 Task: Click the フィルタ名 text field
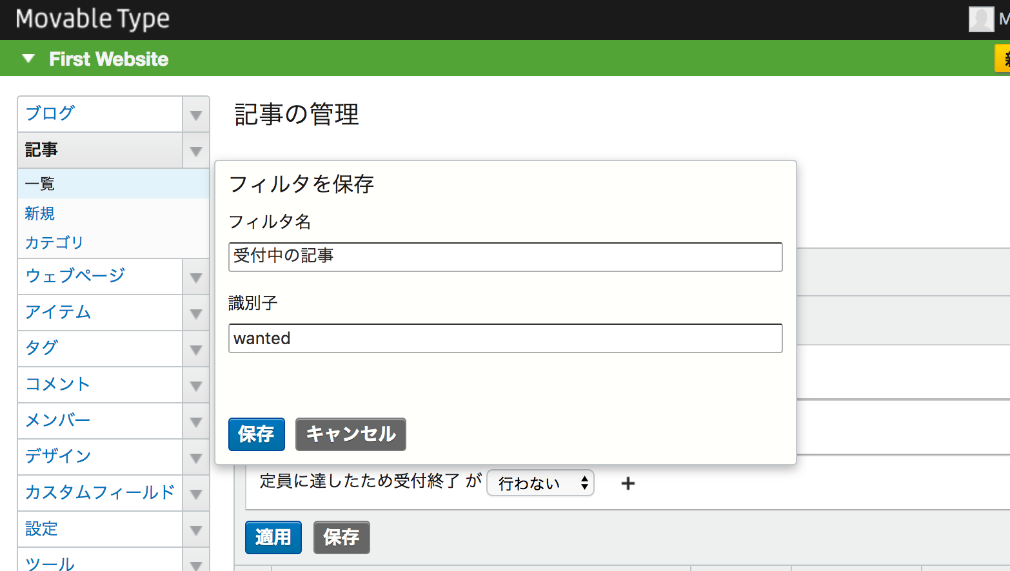[x=505, y=256]
